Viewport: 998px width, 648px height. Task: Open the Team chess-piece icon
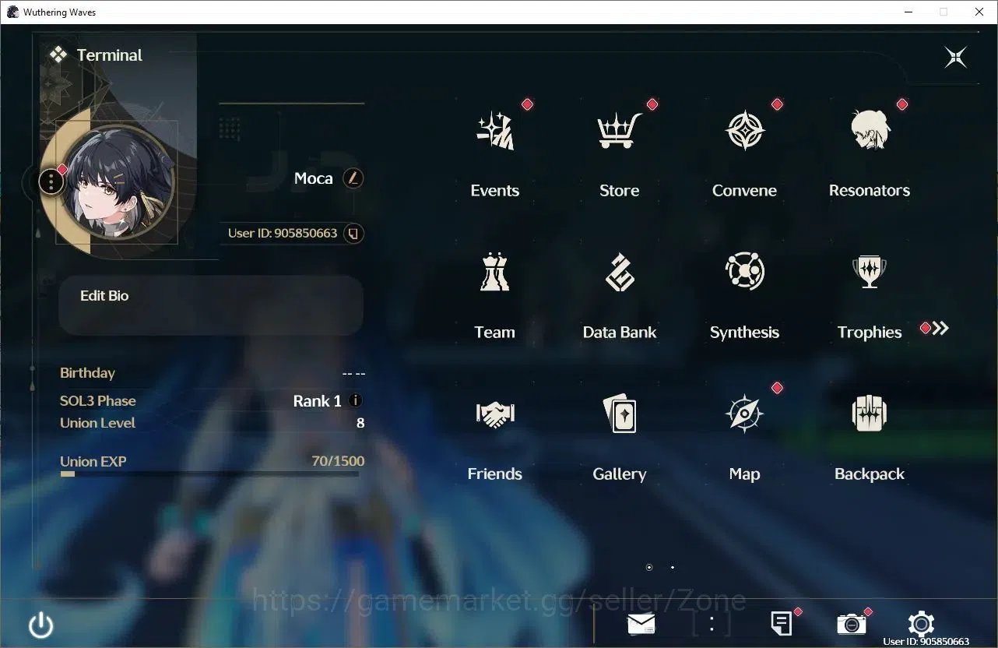[495, 272]
